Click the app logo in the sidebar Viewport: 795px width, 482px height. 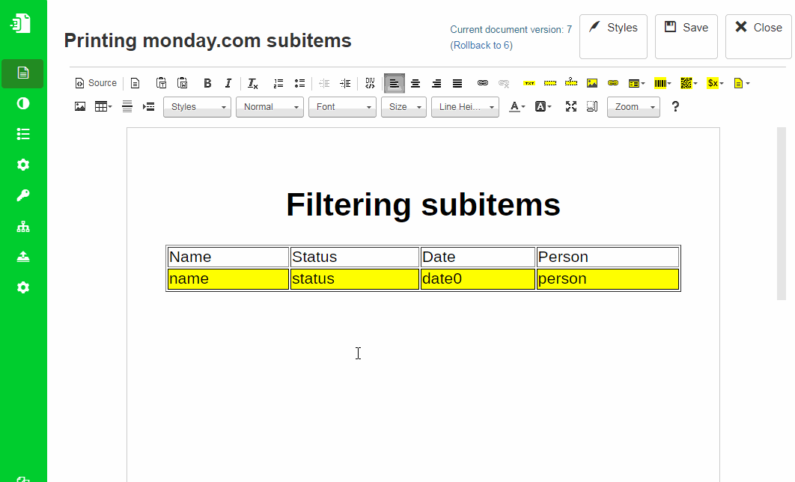click(x=21, y=23)
